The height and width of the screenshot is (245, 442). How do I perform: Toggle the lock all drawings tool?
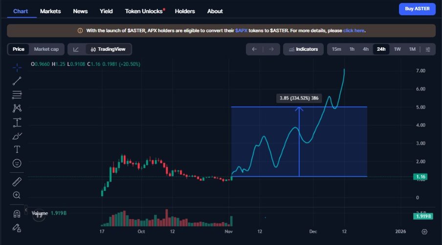click(17, 228)
